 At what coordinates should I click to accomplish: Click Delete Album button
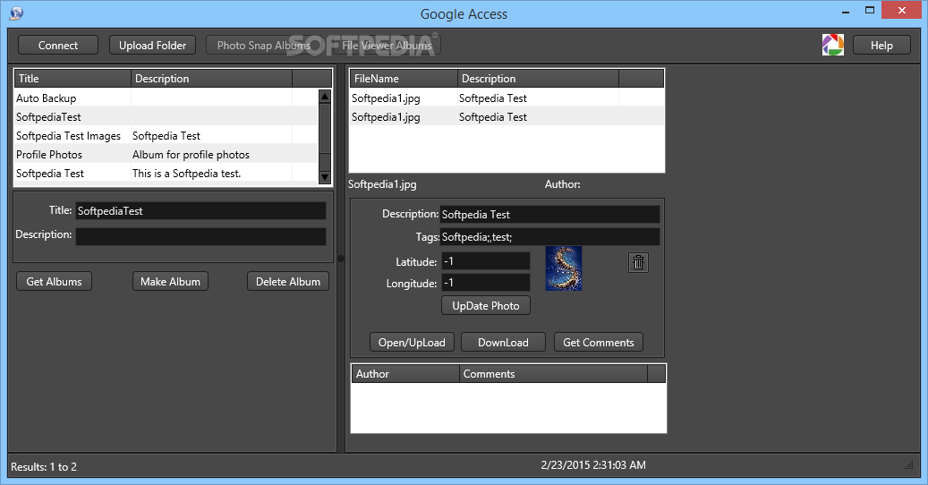[288, 282]
